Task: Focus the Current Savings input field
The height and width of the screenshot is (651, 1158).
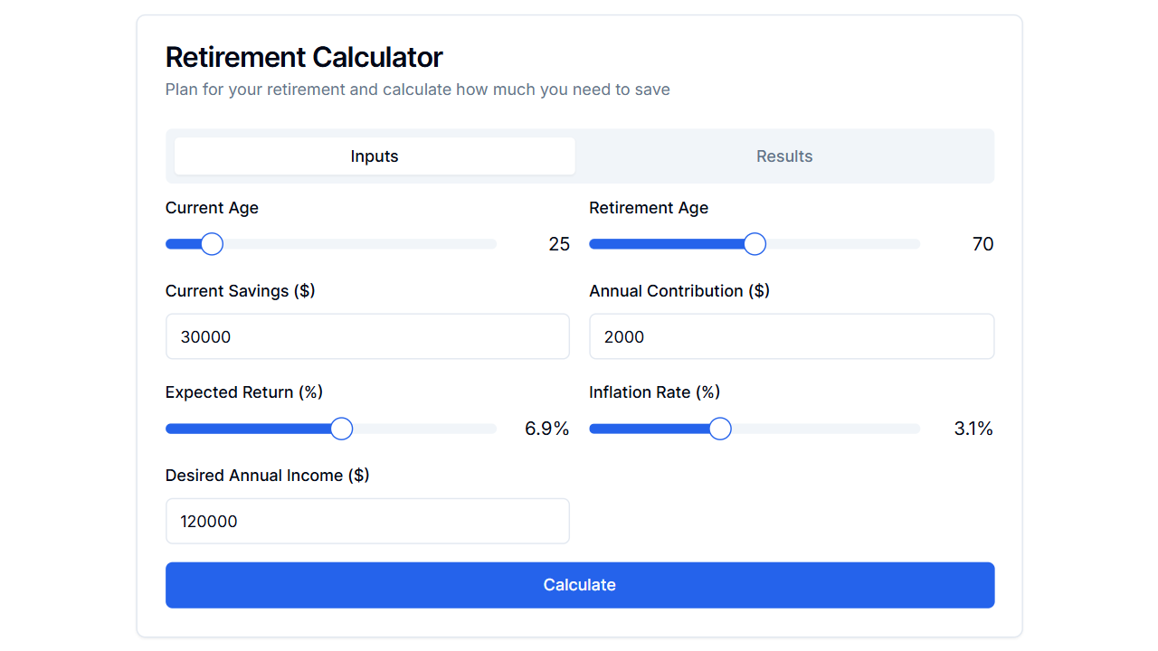Action: (x=366, y=335)
